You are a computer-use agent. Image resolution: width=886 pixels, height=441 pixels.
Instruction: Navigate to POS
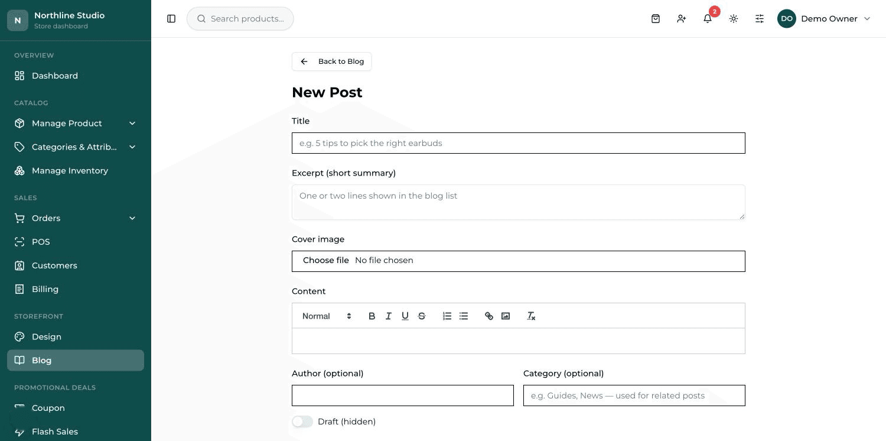pyautogui.click(x=76, y=242)
